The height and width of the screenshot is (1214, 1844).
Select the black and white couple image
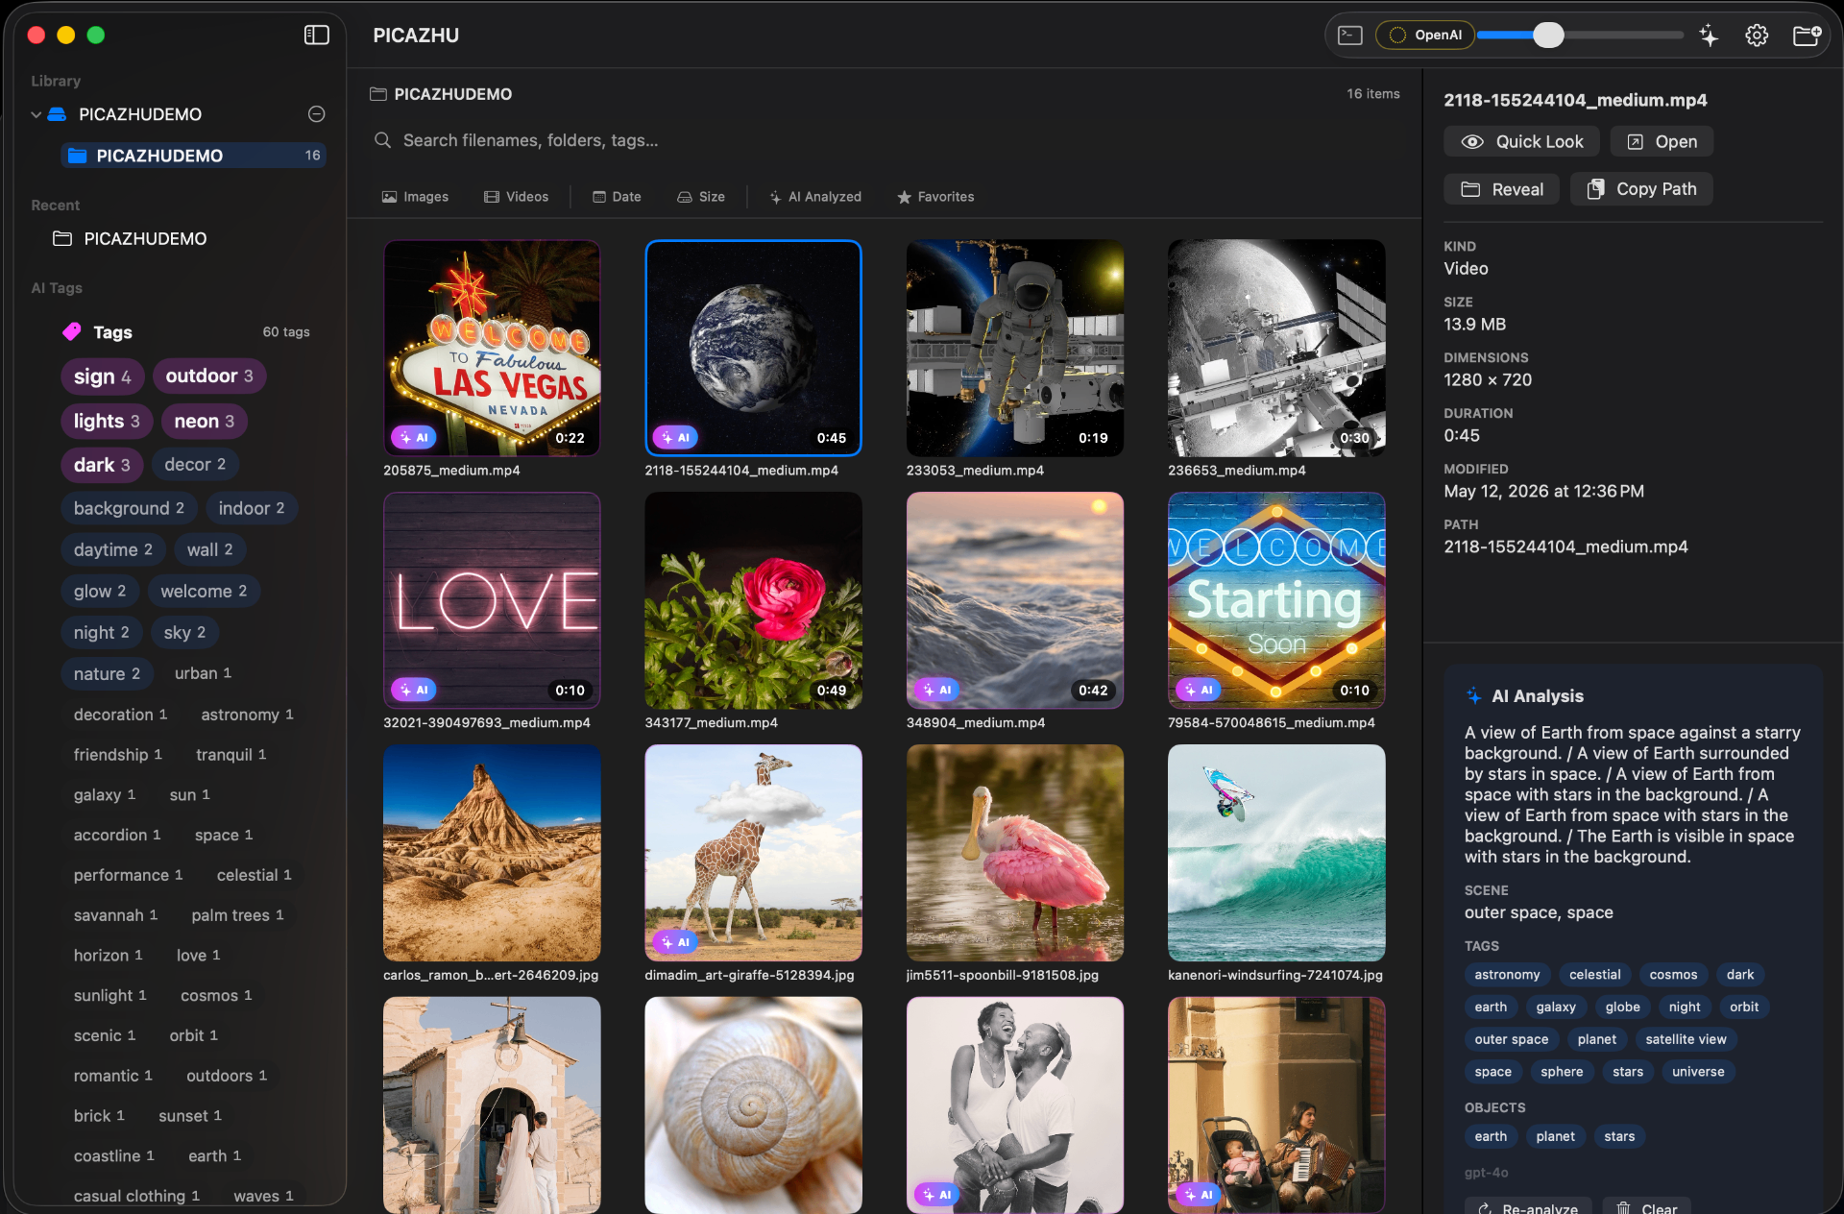(x=1015, y=1105)
